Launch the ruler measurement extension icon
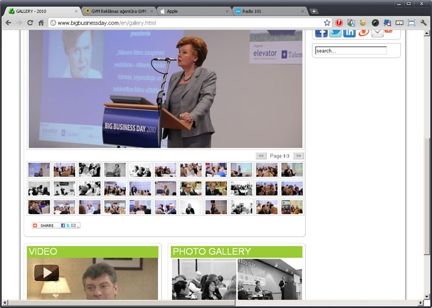The image size is (432, 308). tap(400, 23)
